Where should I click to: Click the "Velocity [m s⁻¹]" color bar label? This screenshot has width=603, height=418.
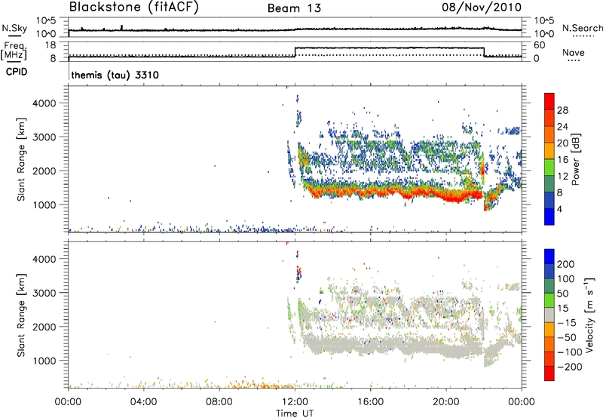point(589,315)
